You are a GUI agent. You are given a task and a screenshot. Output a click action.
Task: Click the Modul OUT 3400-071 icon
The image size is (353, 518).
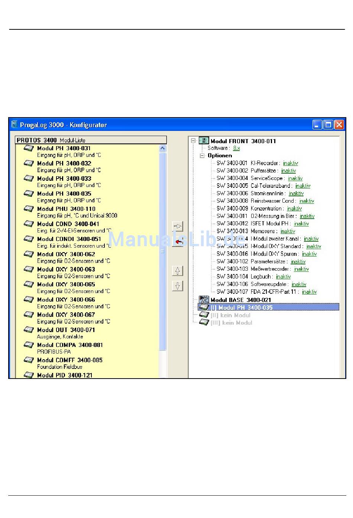click(29, 330)
